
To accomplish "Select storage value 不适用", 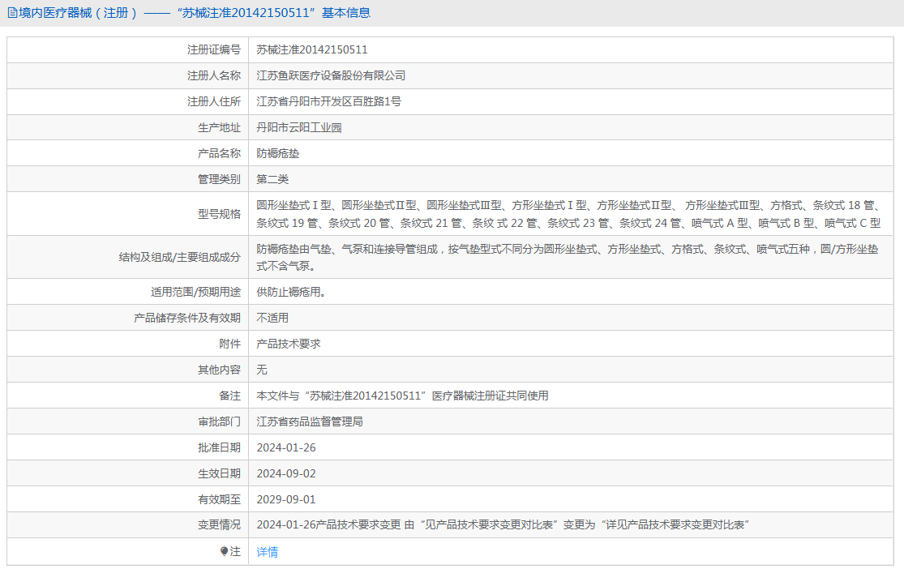I will click(272, 318).
